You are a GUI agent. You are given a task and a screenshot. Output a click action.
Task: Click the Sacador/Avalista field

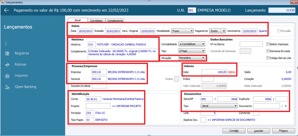pos(99,86)
